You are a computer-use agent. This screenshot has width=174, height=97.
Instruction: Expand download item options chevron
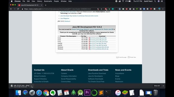(x=32, y=86)
